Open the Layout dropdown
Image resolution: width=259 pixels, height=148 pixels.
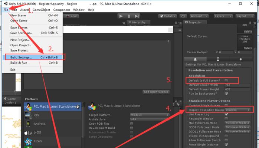coord(245,16)
